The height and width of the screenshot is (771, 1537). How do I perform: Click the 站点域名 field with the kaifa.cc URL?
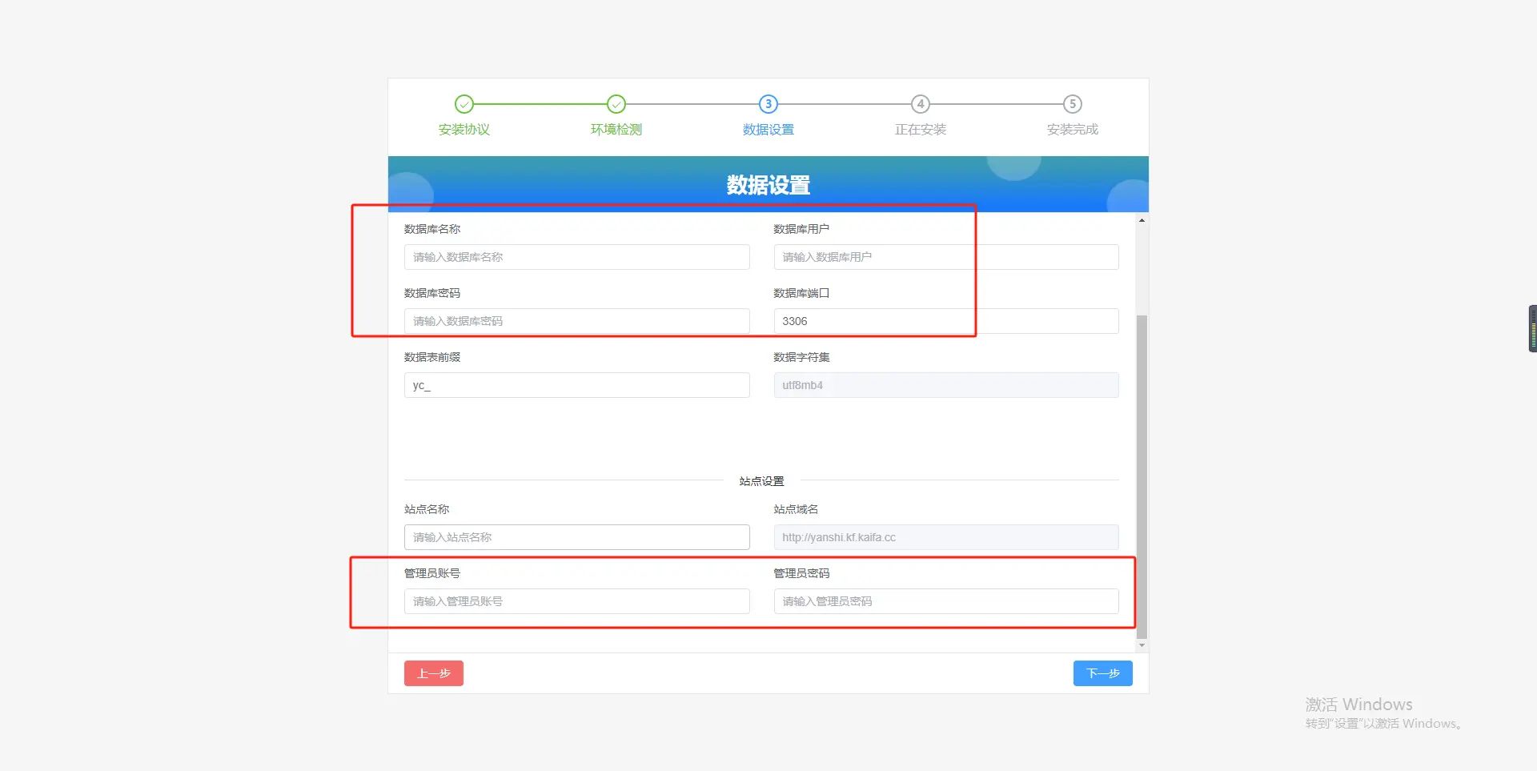[946, 537]
